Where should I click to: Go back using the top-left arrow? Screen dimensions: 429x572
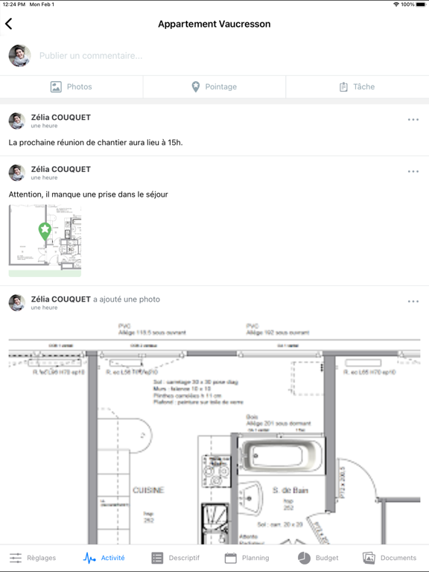click(x=9, y=24)
